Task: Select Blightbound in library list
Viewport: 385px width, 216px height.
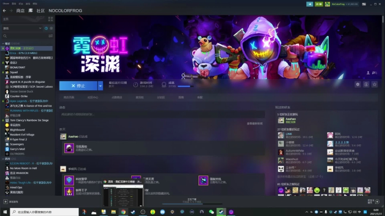Action: [x=17, y=130]
